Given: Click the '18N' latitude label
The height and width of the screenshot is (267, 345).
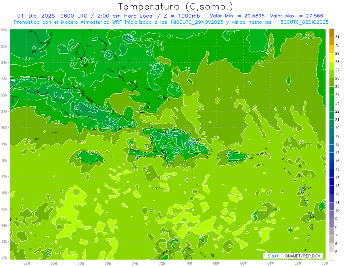Looking at the screenshot, I should pos(4,160).
